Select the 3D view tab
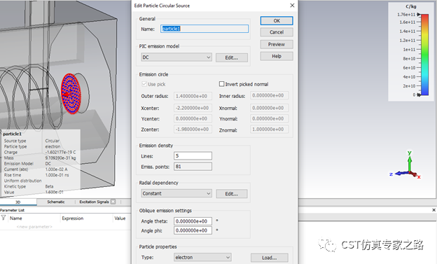The width and height of the screenshot is (437, 264). 18,202
